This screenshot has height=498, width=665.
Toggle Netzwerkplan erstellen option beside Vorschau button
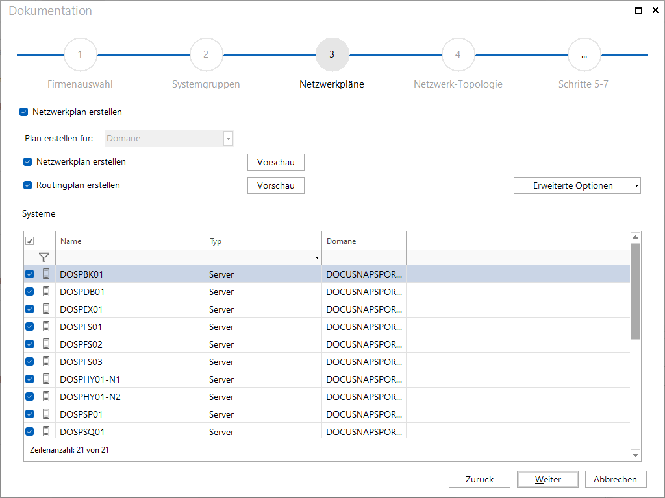tap(27, 161)
